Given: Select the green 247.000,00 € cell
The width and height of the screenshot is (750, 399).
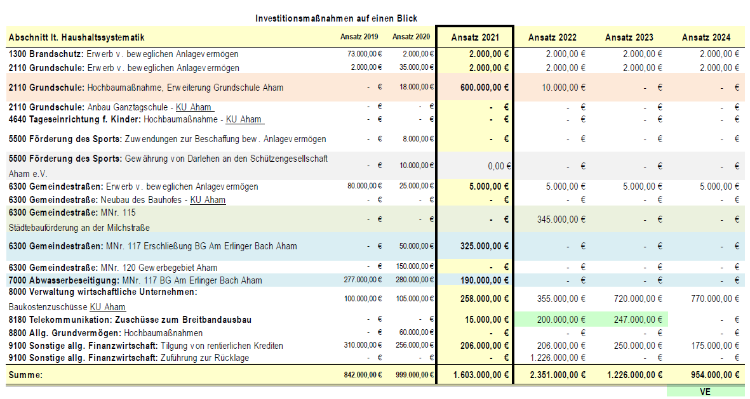Looking at the screenshot, I should (x=638, y=320).
